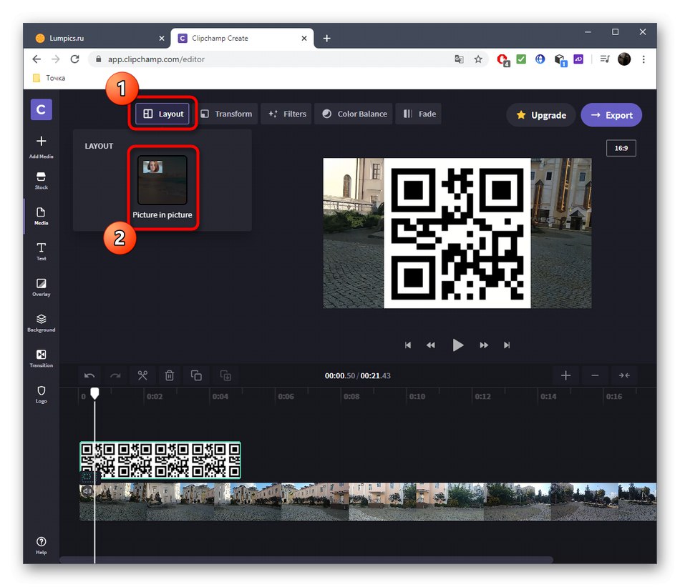Image resolution: width=680 pixels, height=587 pixels.
Task: Redo the edit in timeline toolbar
Action: point(115,375)
